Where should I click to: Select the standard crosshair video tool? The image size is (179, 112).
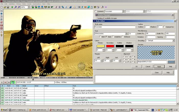click(x=2, y=11)
